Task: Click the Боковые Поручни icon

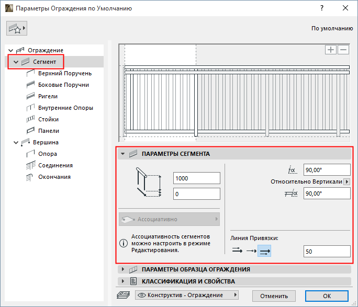Action: (30, 85)
